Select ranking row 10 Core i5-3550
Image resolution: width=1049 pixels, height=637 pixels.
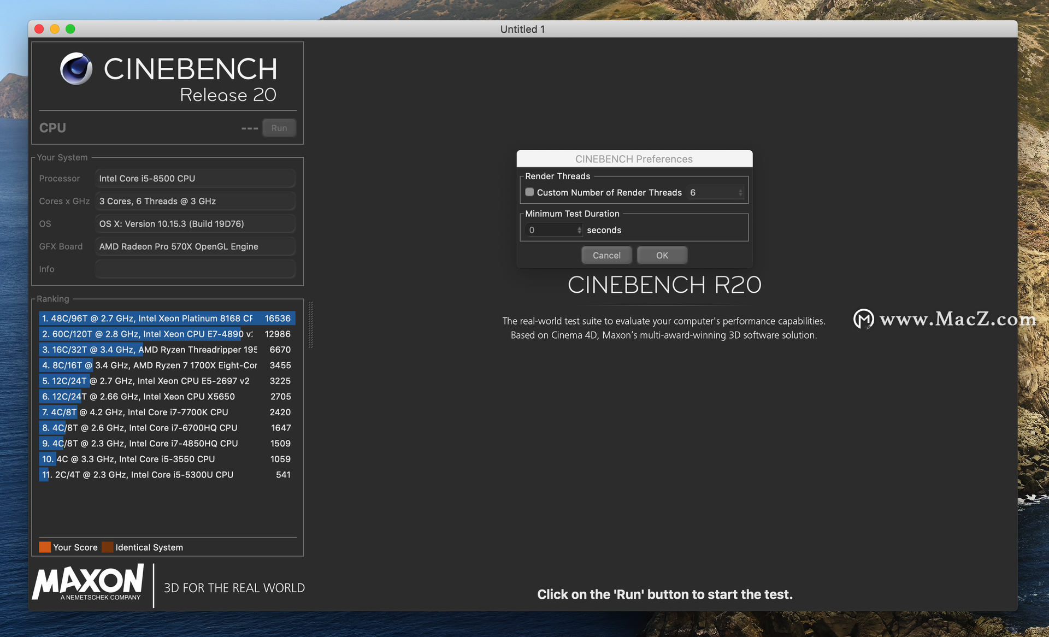(x=167, y=459)
